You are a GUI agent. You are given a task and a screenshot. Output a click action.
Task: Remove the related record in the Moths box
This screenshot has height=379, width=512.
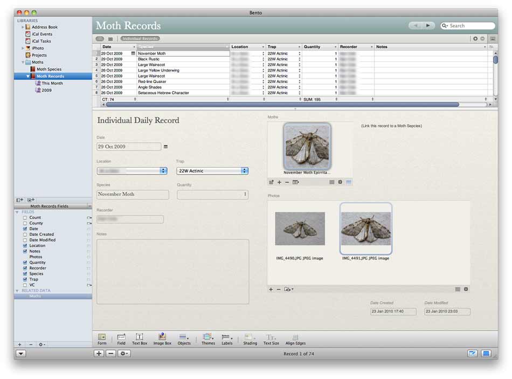pyautogui.click(x=287, y=182)
